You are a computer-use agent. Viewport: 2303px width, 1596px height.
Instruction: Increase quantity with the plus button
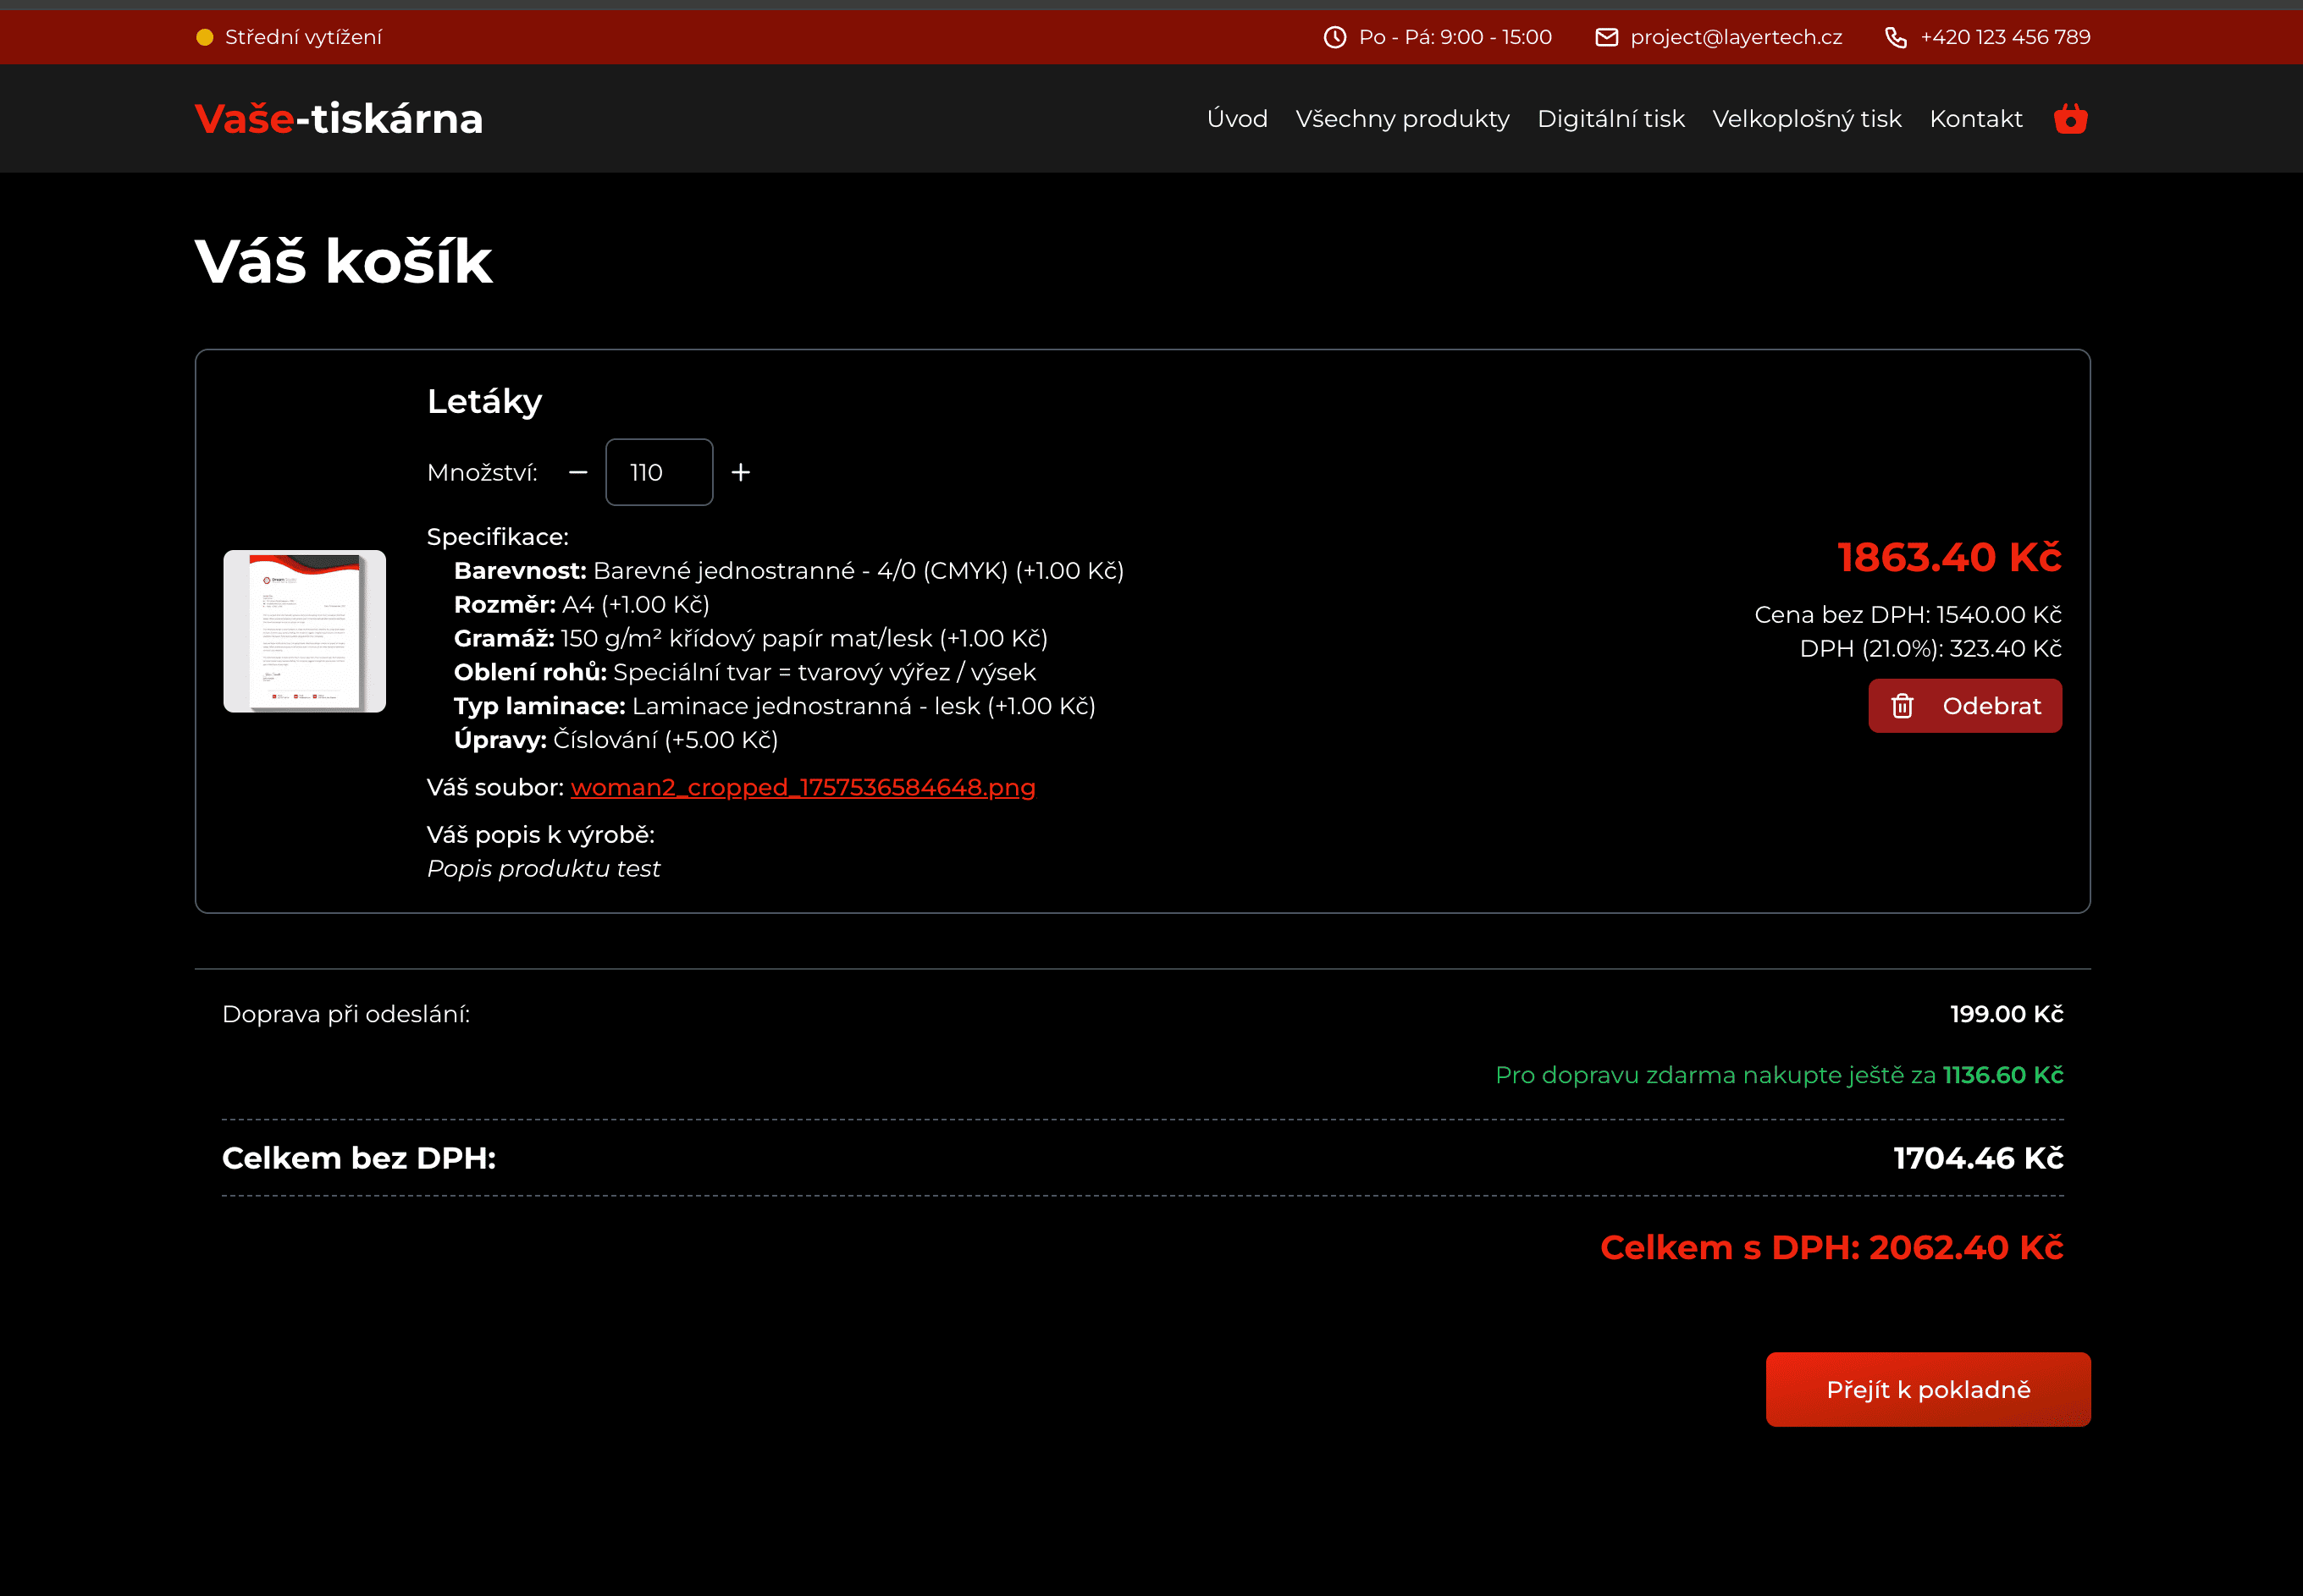pos(740,472)
